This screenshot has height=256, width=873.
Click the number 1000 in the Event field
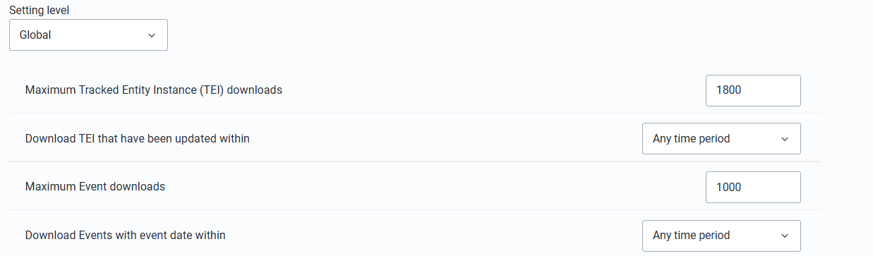[729, 187]
